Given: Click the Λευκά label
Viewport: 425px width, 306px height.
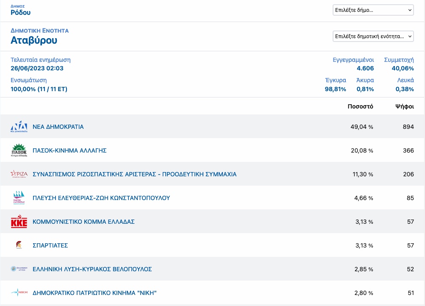Looking at the screenshot, I should pyautogui.click(x=406, y=80).
